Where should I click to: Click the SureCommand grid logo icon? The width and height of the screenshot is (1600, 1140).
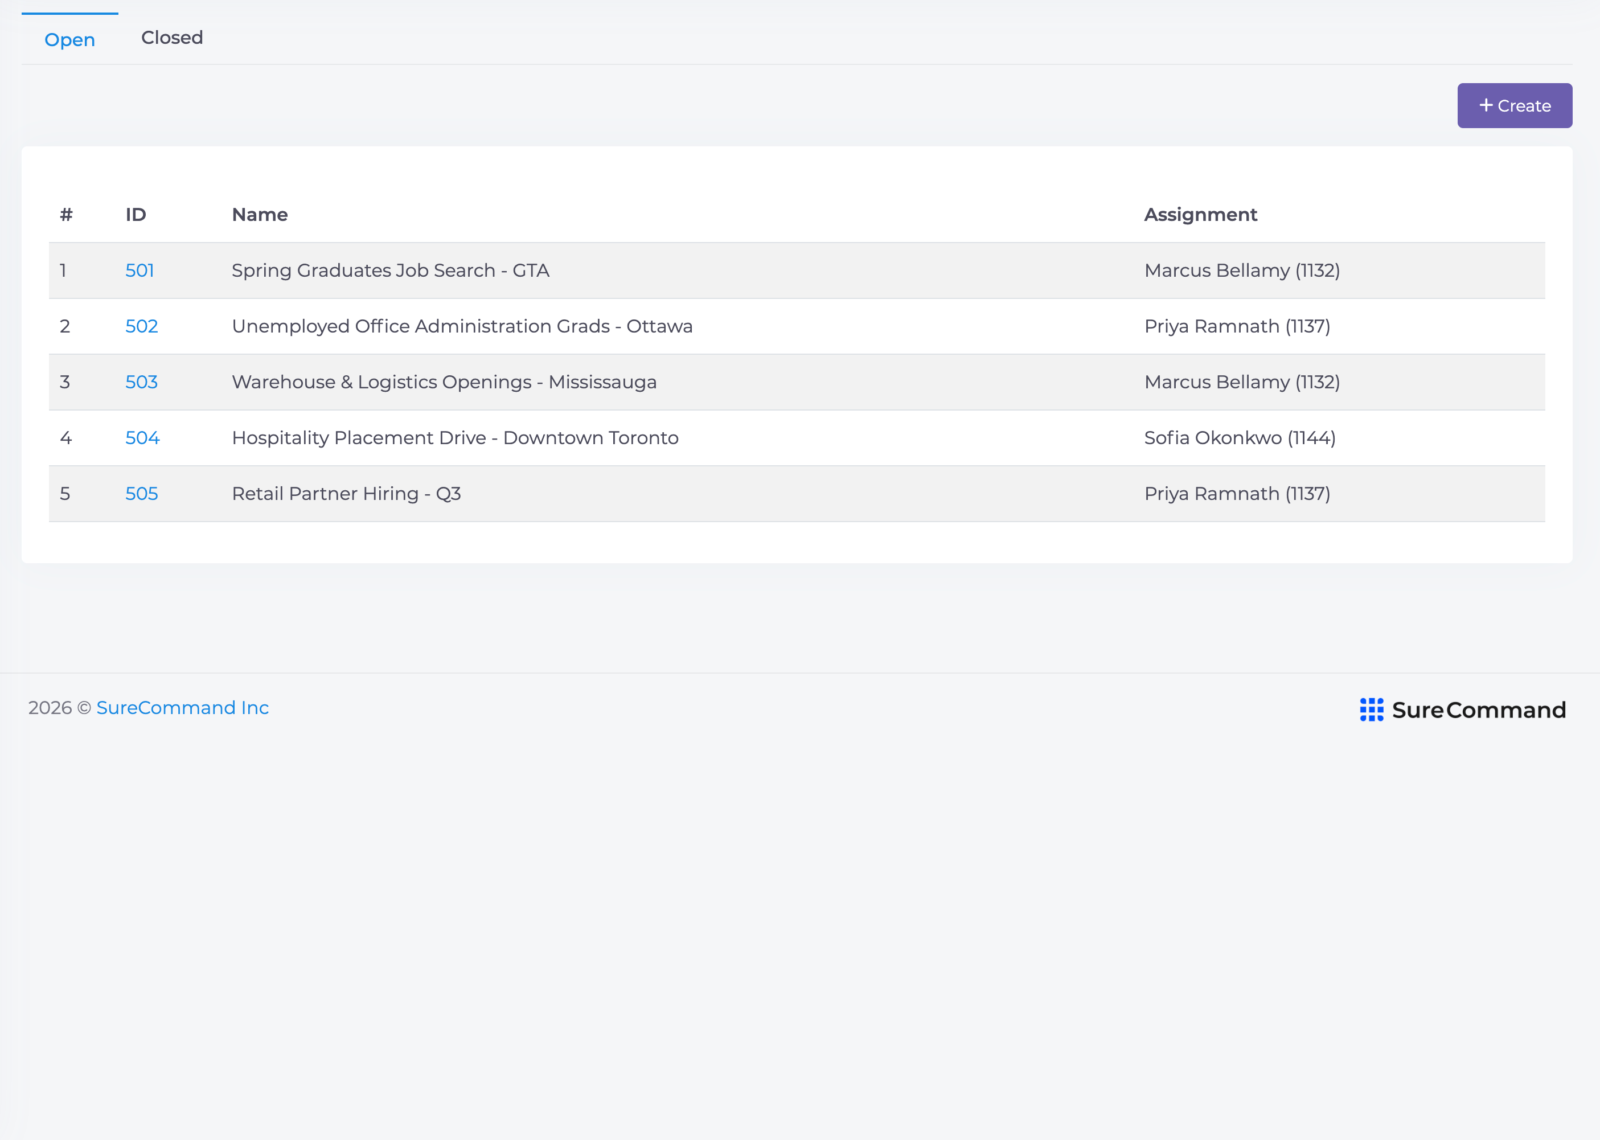[x=1371, y=710]
